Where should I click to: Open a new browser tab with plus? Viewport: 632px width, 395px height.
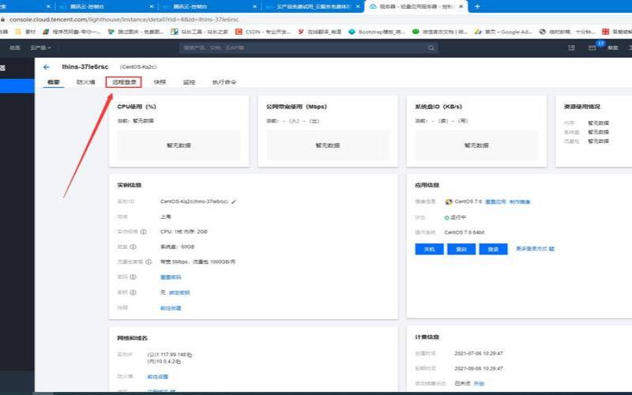pyautogui.click(x=477, y=6)
